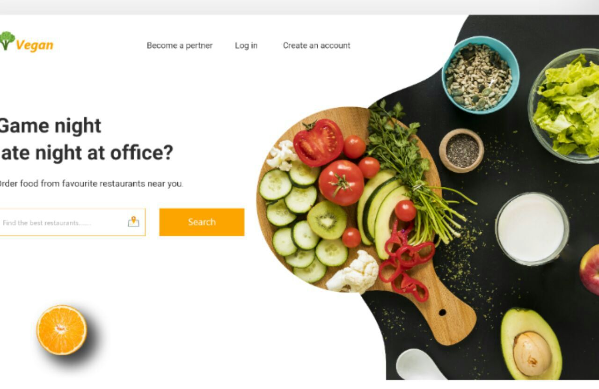
Task: Click the red apple at right edge
Action: [x=590, y=270]
